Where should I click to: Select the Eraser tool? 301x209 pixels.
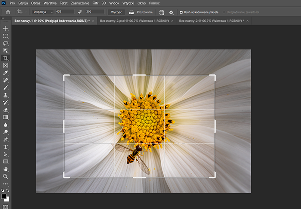point(5,110)
